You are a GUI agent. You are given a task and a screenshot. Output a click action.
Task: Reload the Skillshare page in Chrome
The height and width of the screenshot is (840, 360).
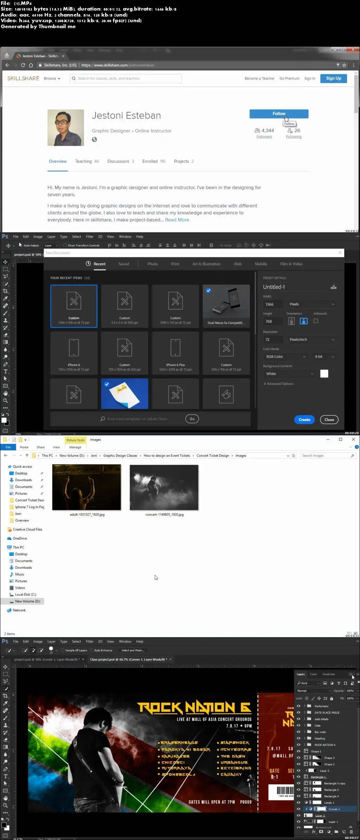coord(23,65)
